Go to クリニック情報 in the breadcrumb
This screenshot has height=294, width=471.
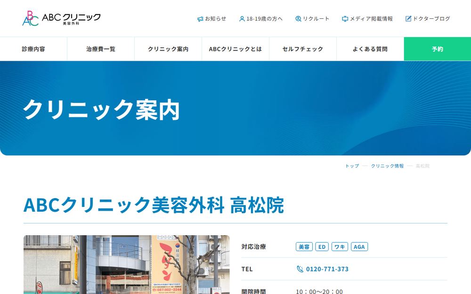tap(387, 166)
